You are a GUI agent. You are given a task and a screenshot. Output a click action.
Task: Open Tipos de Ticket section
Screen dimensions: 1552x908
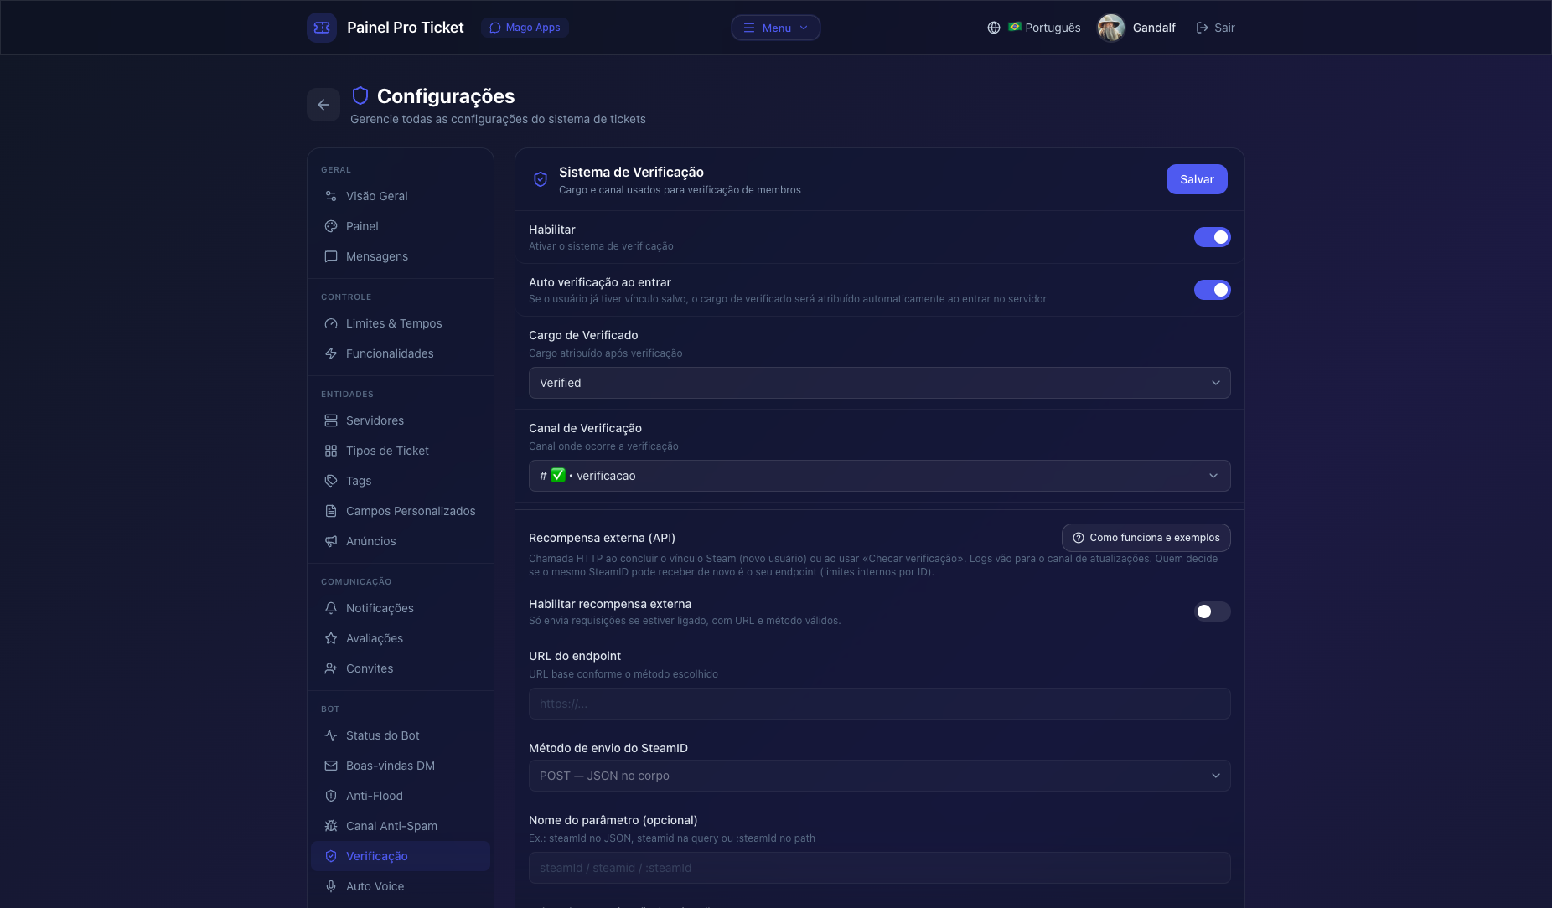click(401, 451)
